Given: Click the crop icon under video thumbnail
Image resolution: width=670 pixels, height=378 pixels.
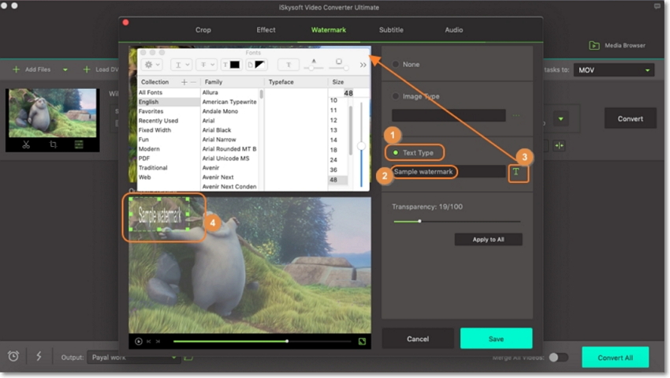Looking at the screenshot, I should 53,144.
